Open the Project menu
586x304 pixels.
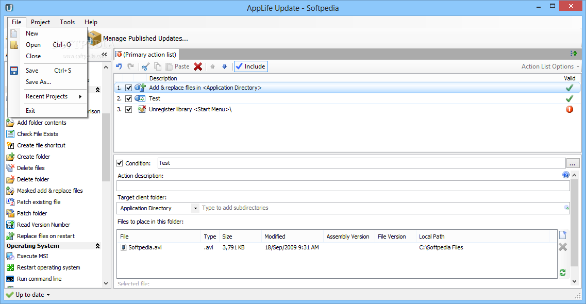tap(40, 22)
